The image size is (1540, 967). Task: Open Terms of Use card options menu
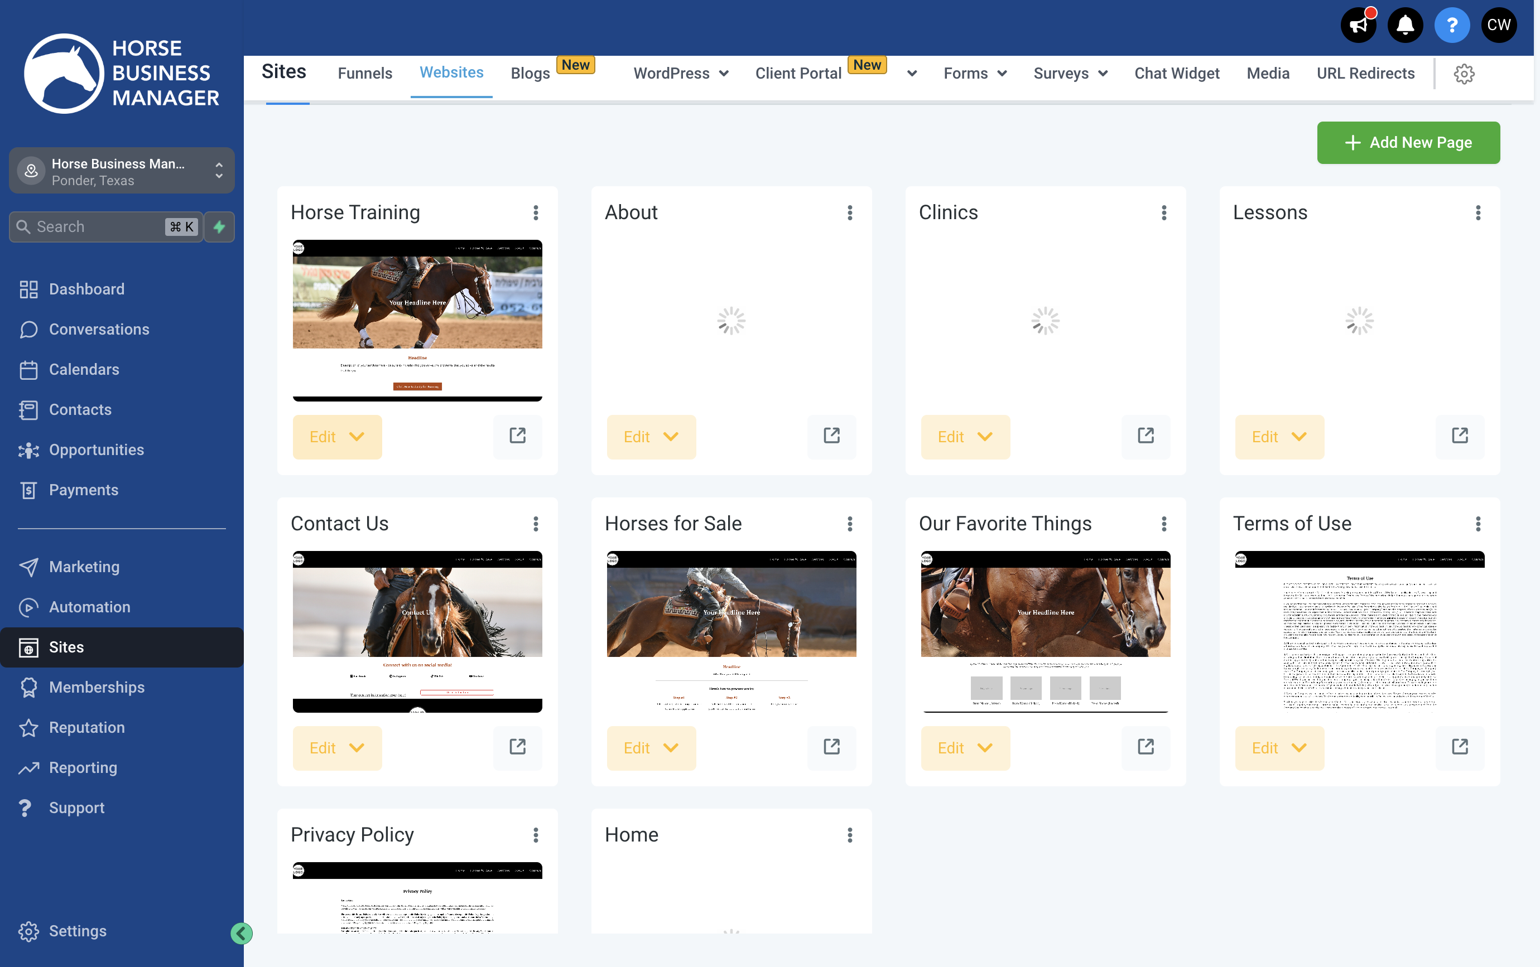pos(1478,524)
